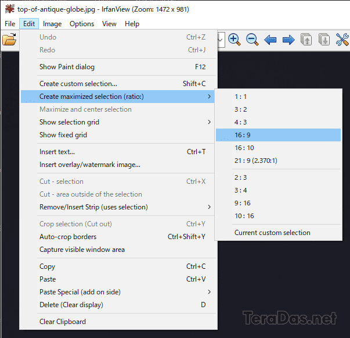Click Maximize and center selection entry

tap(118, 109)
